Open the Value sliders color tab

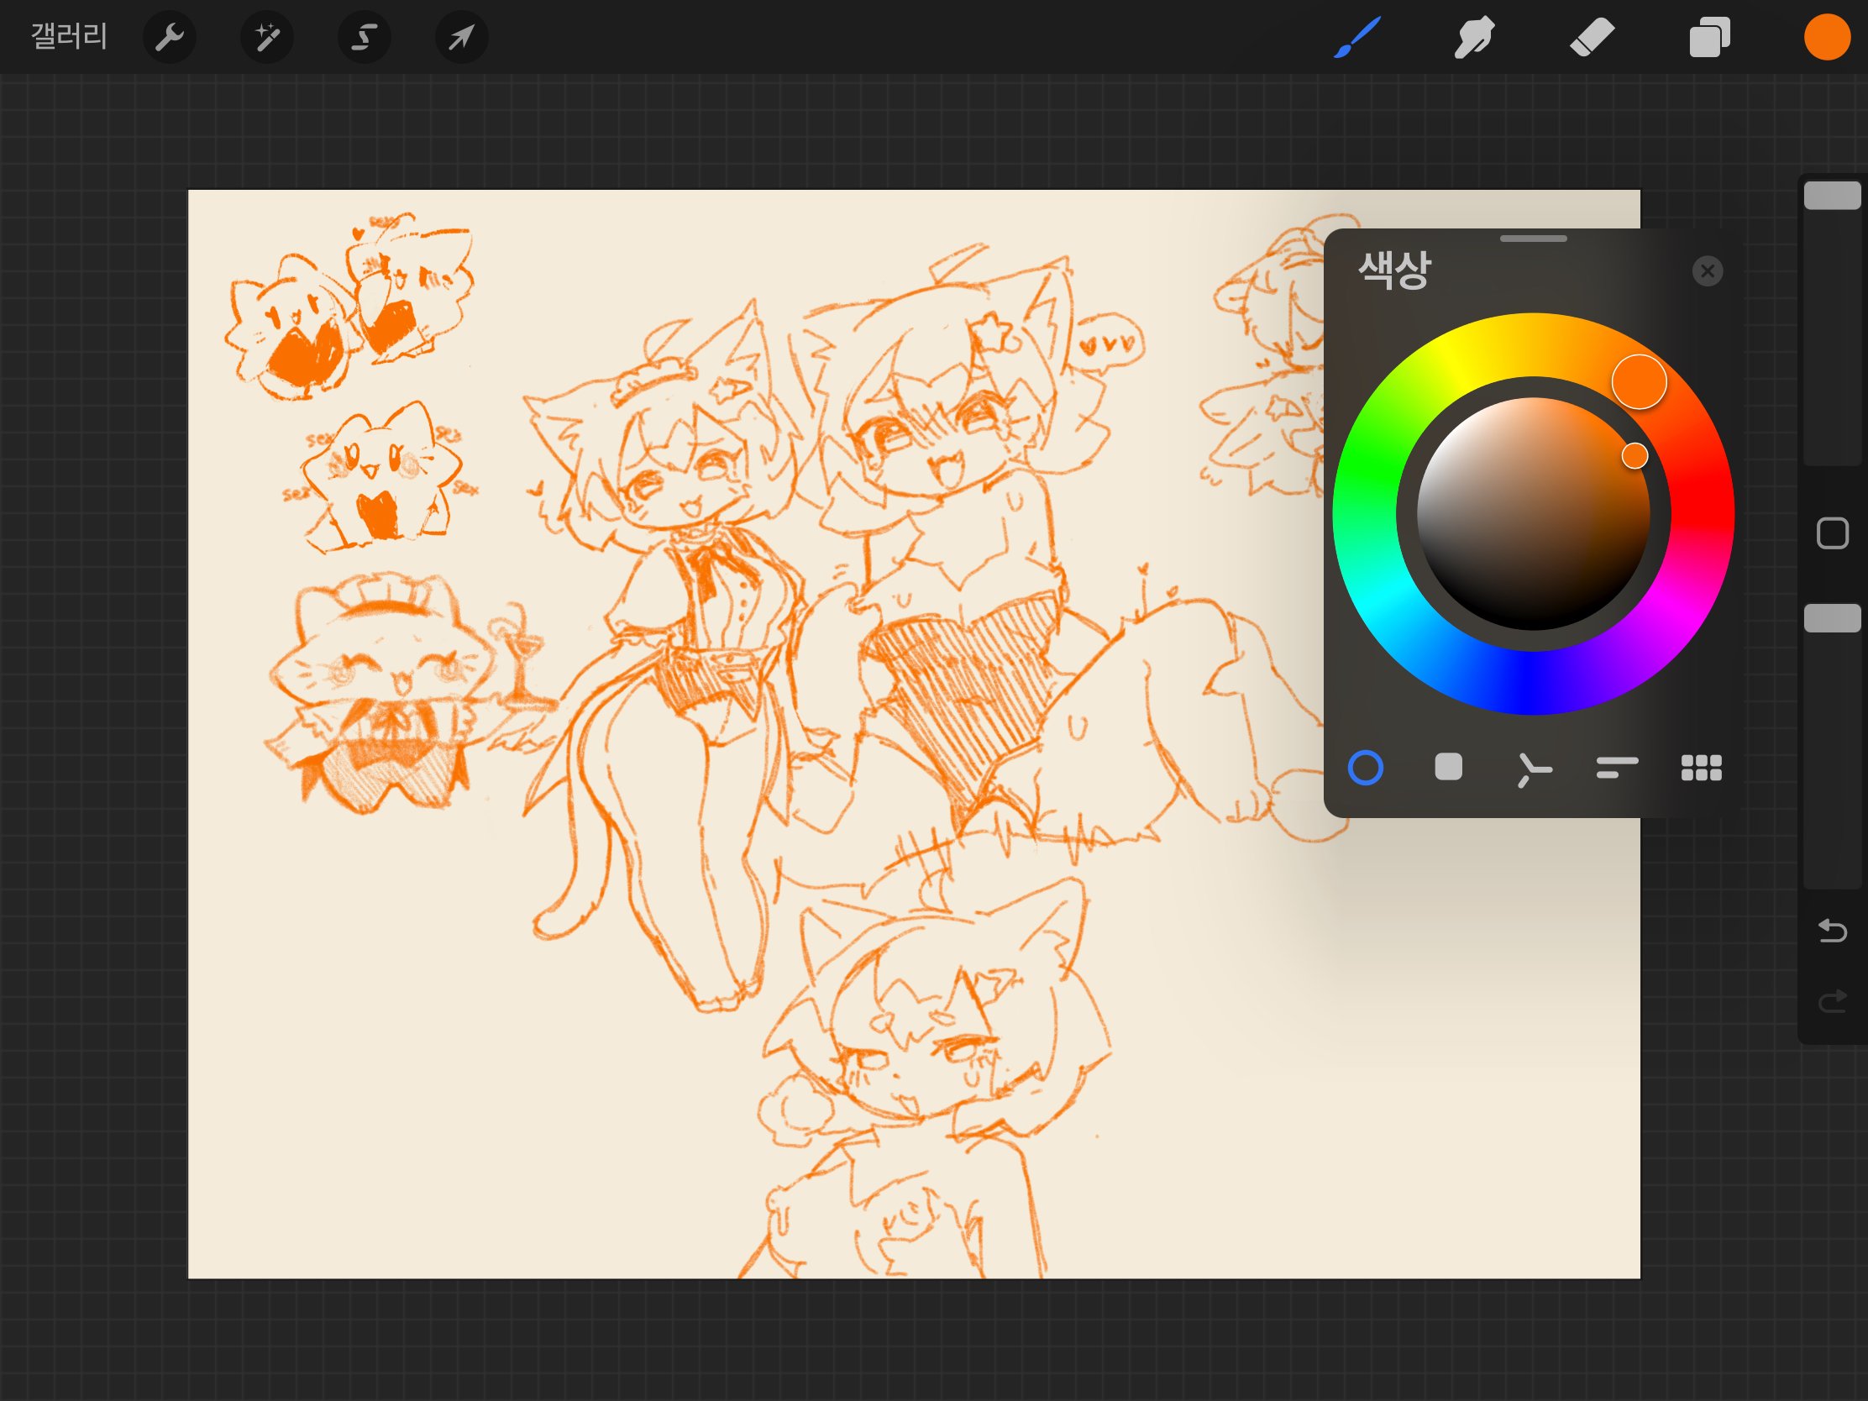(x=1616, y=767)
